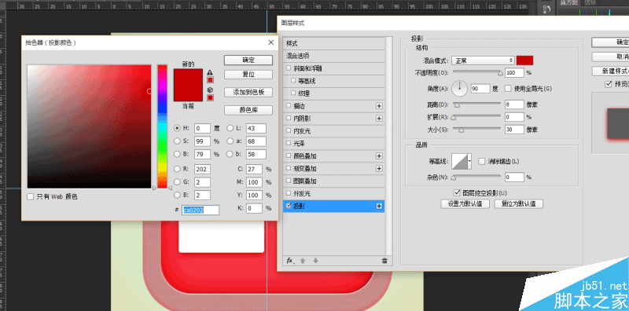Click the move effect up arrow icon
629x311 pixels.
coord(303,261)
